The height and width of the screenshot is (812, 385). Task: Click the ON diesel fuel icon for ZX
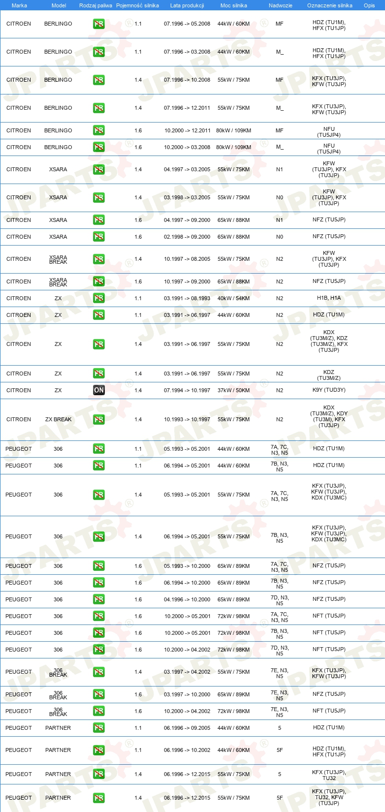[x=99, y=390]
